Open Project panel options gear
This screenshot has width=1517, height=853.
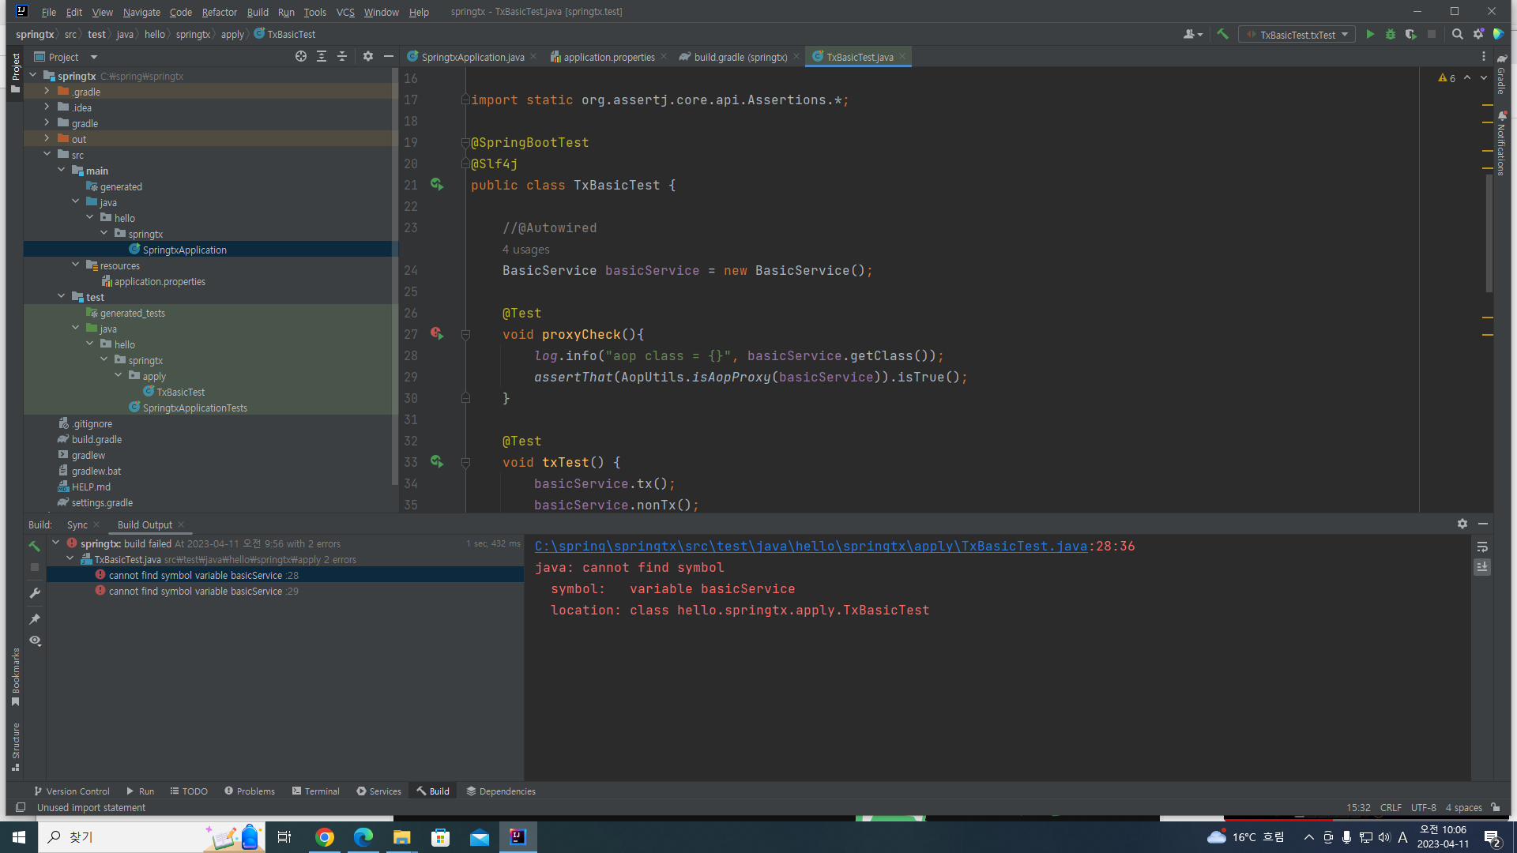pyautogui.click(x=368, y=56)
